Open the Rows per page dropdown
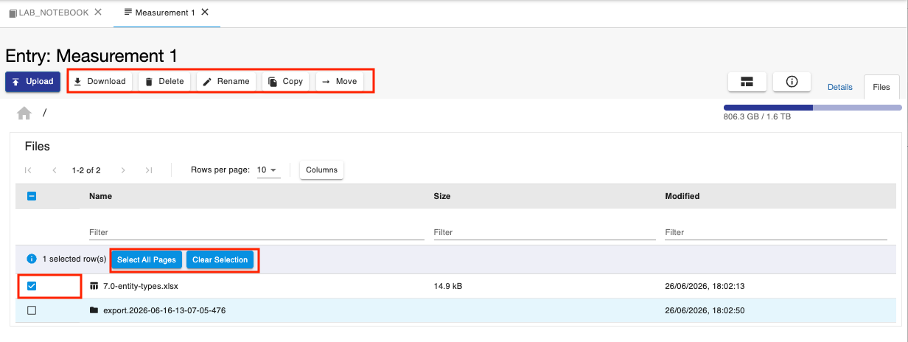Screen dimensions: 908x342 tap(268, 170)
